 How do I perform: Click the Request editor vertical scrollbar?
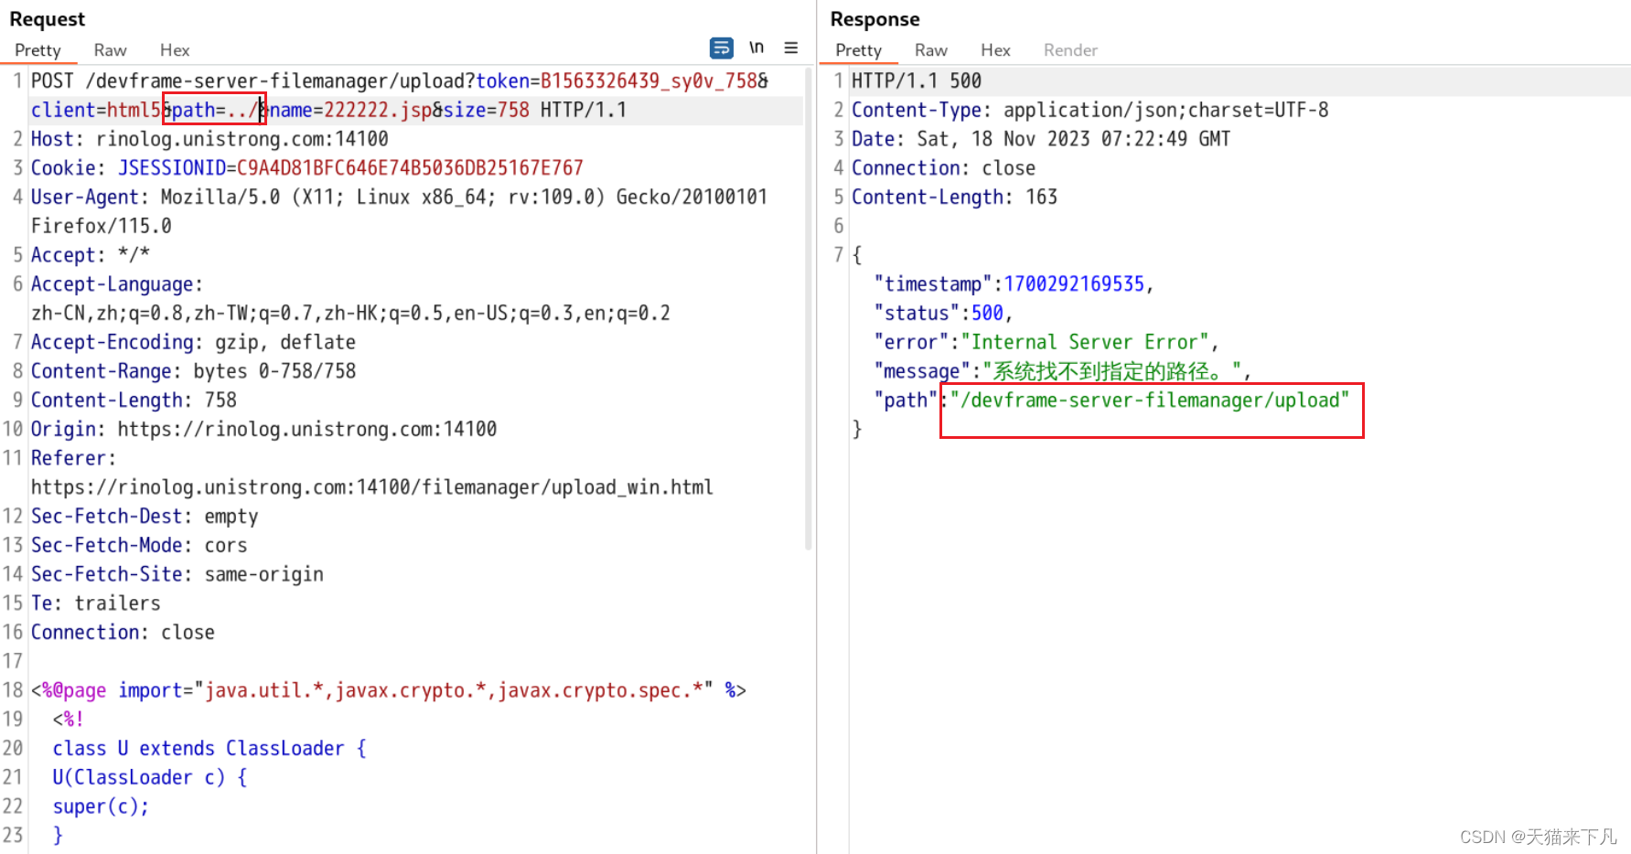[809, 311]
